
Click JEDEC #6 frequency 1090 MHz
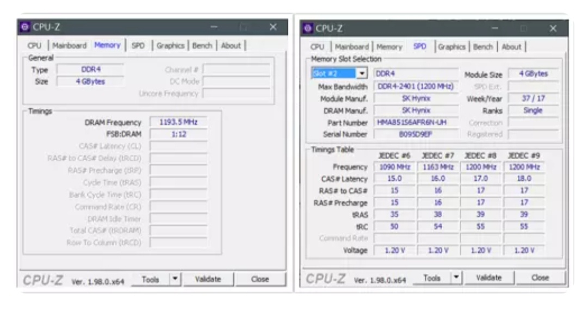394,167
